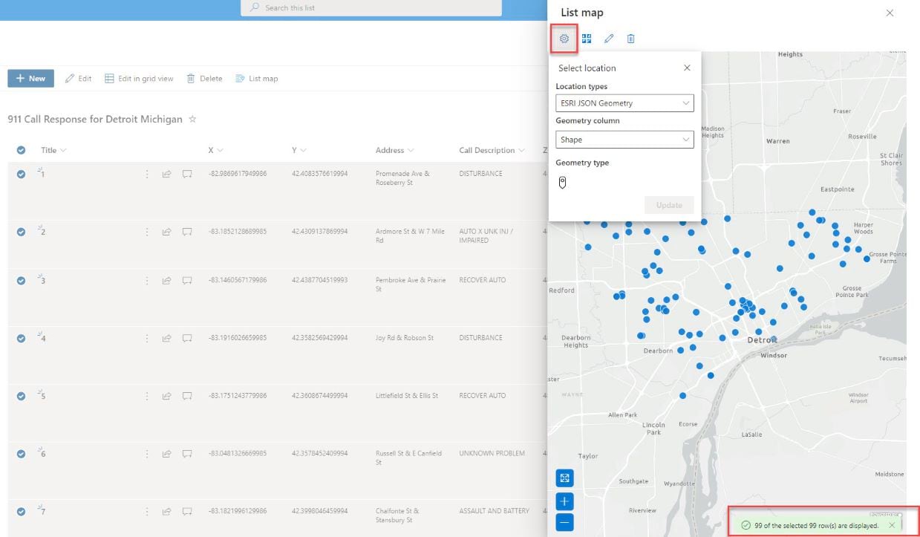Open the Location types dropdown
The height and width of the screenshot is (537, 920).
coord(624,103)
